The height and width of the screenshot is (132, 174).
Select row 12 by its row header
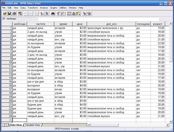tap(7, 70)
